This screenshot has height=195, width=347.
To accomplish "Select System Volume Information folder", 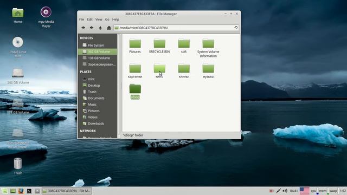I will click(208, 48).
